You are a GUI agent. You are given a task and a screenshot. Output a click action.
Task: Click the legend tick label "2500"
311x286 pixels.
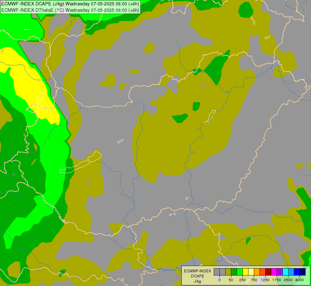coord(288,280)
